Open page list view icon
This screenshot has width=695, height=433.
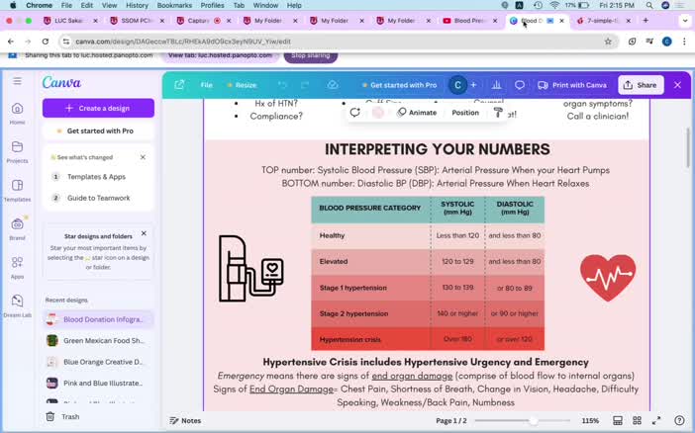click(x=617, y=420)
